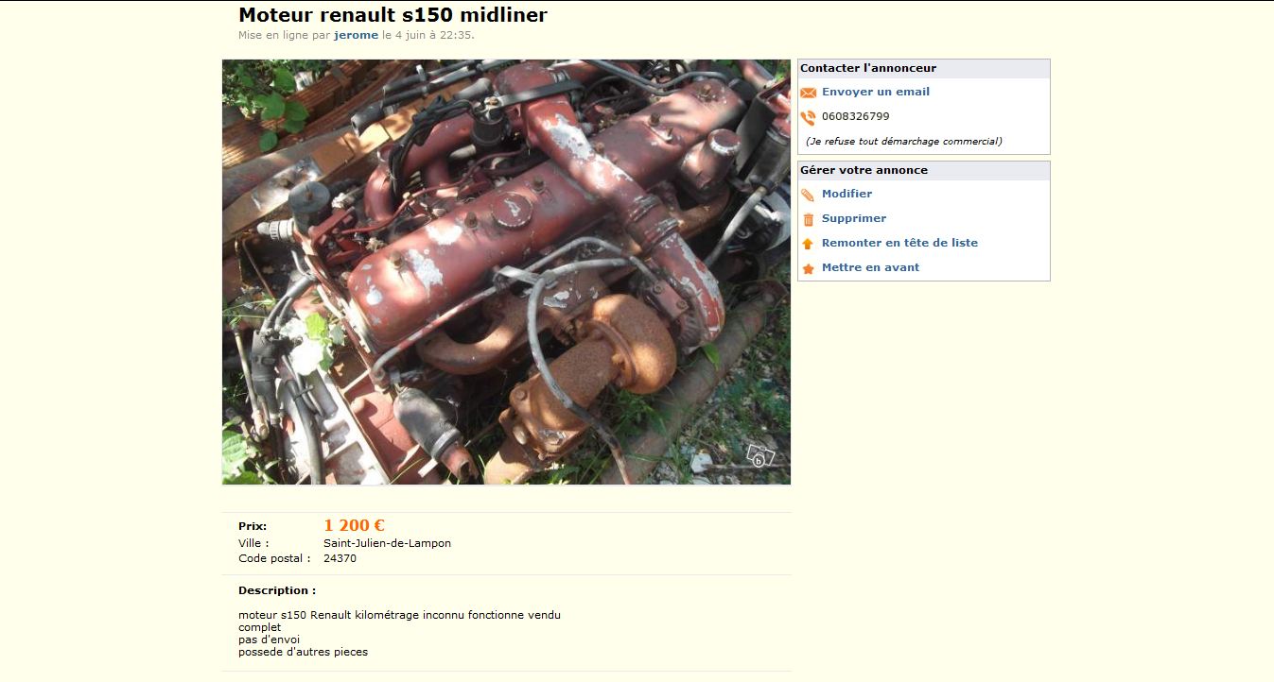Open the engine photo thumbnail
This screenshot has width=1274, height=682.
(506, 272)
